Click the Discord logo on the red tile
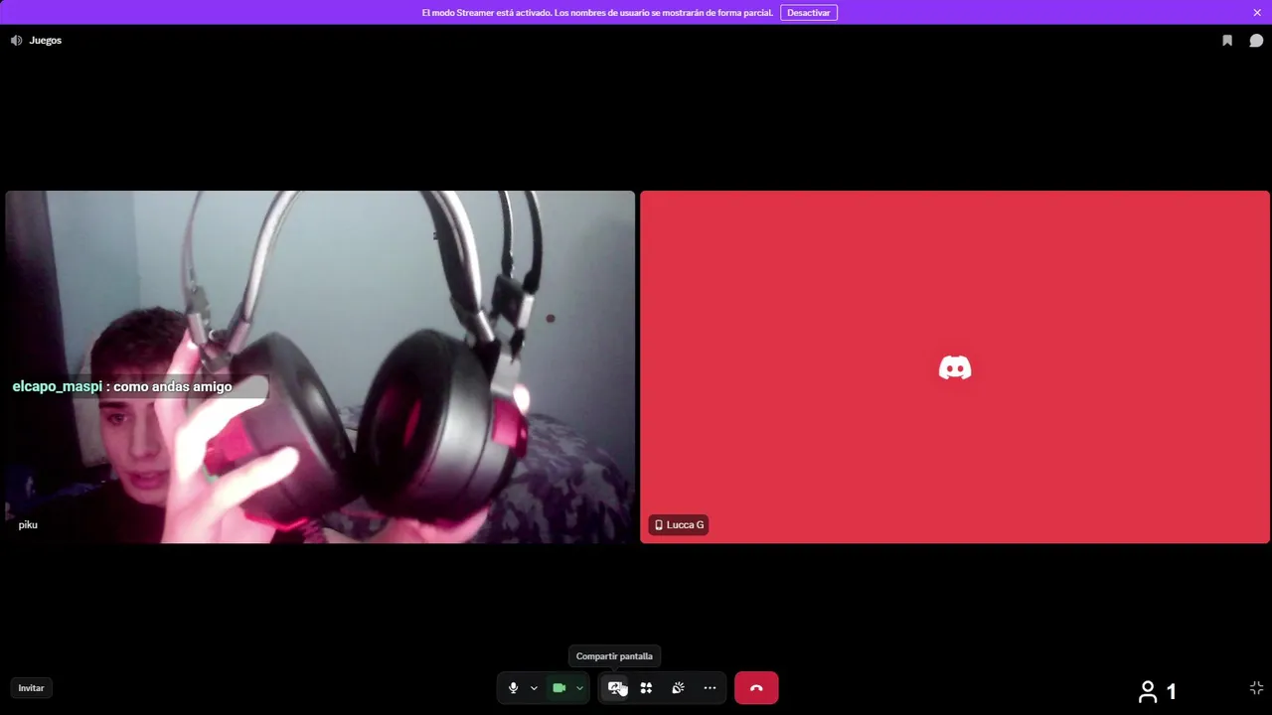The image size is (1272, 715). click(x=955, y=367)
